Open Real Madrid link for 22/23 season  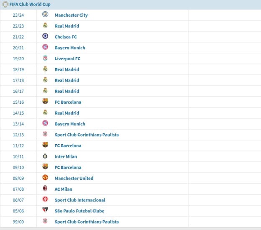67,26
